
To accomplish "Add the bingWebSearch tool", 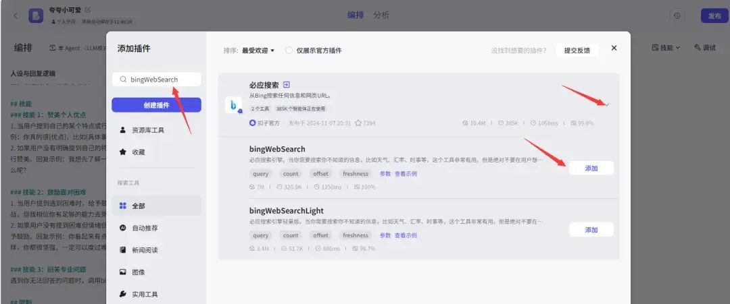I will click(x=591, y=169).
